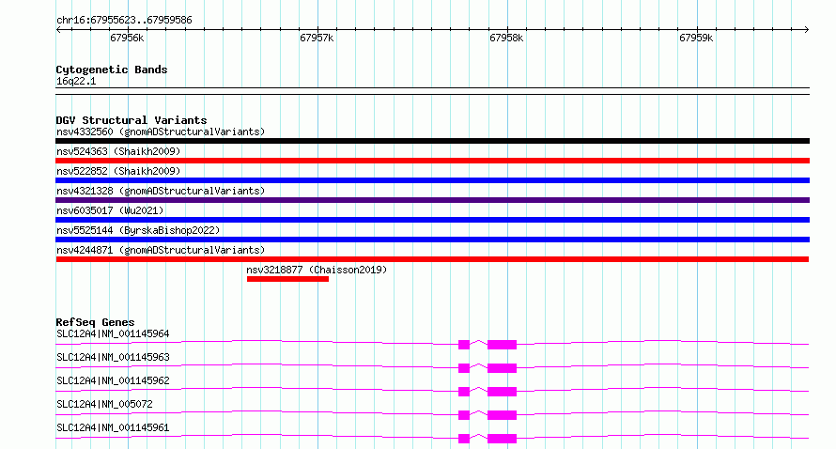Click the larger exon block of NM_001145961
Image resolution: width=836 pixels, height=449 pixels.
(x=502, y=439)
